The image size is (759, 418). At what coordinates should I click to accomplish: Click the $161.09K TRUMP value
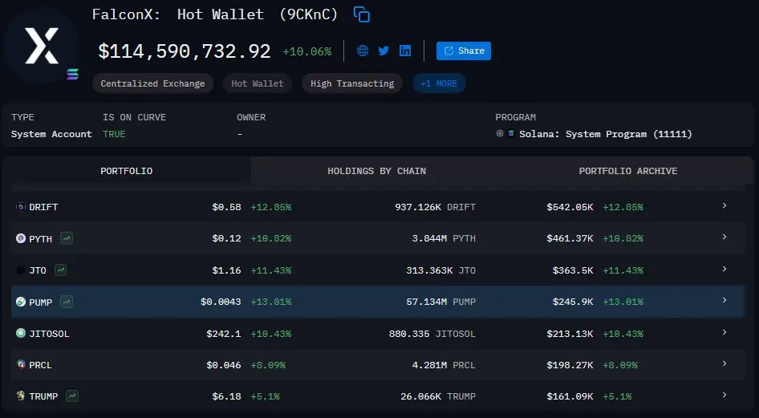(570, 396)
